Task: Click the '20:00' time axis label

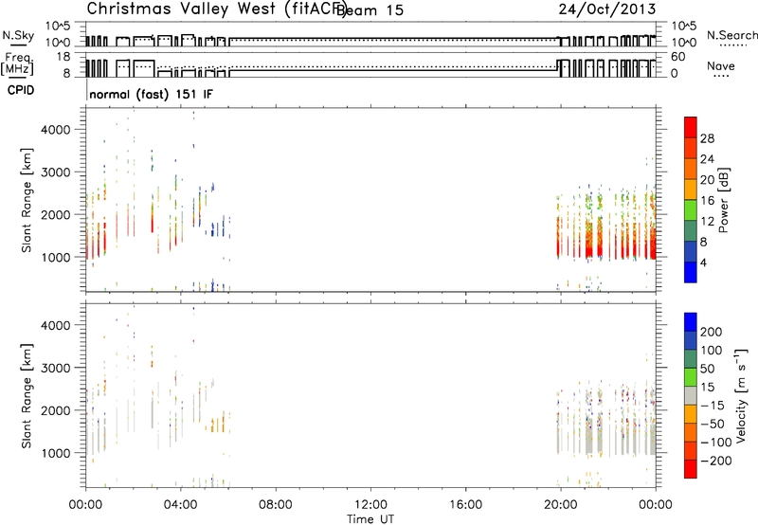Action: tap(560, 505)
